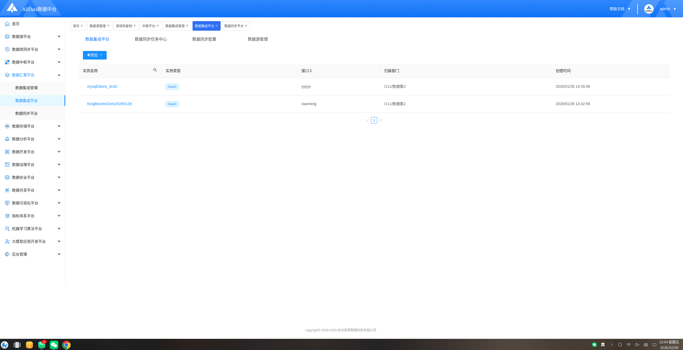Click the 后台管理 gear icon
Image resolution: width=683 pixels, height=350 pixels.
pos(7,254)
